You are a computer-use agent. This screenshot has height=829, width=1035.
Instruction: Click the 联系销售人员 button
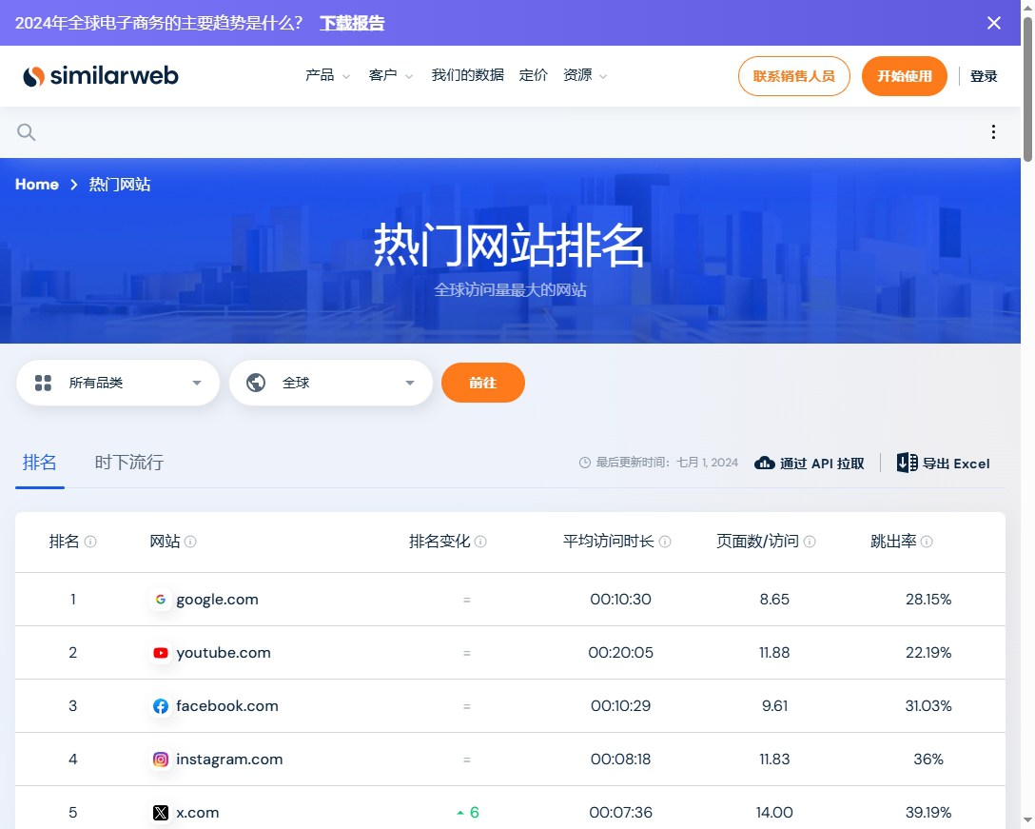point(794,76)
